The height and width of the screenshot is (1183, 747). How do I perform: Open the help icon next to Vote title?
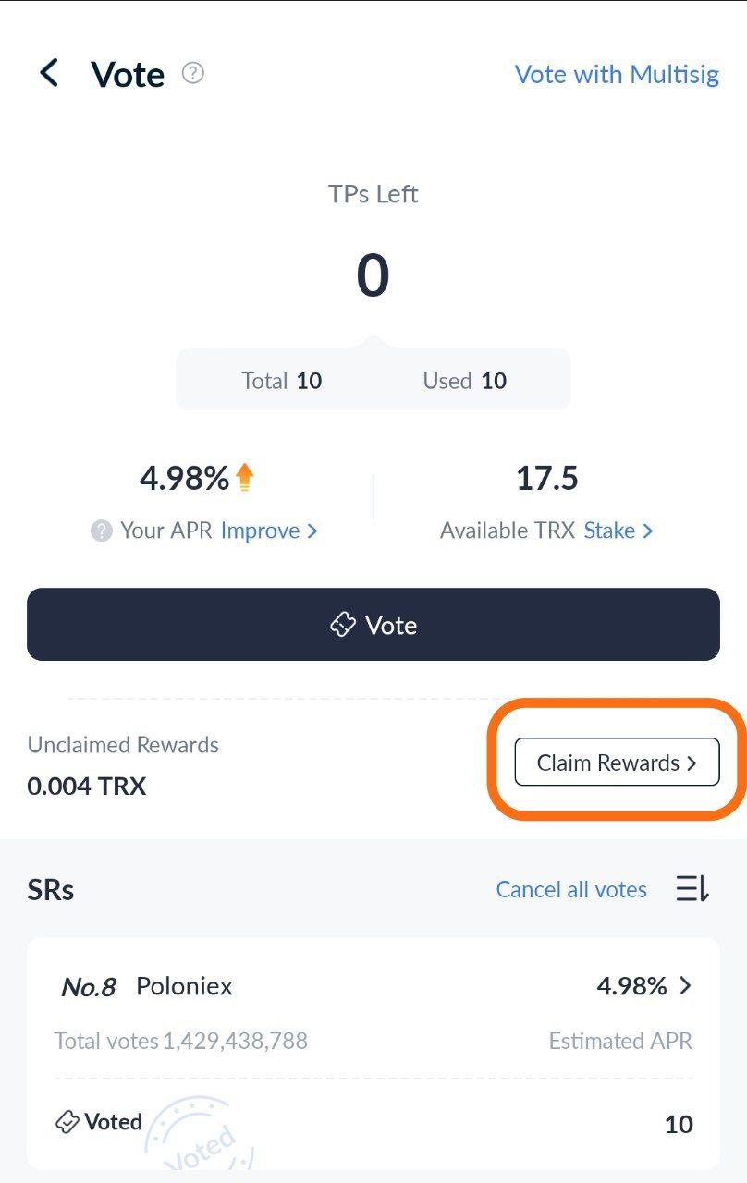click(193, 73)
